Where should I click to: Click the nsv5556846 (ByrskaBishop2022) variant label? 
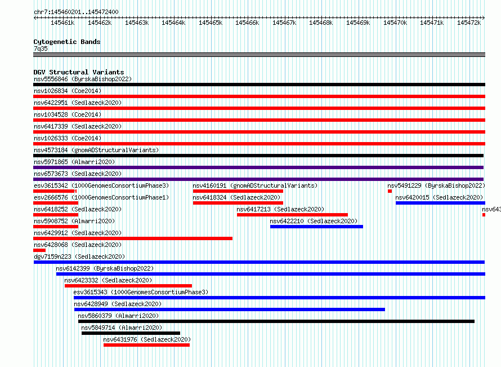coord(83,79)
